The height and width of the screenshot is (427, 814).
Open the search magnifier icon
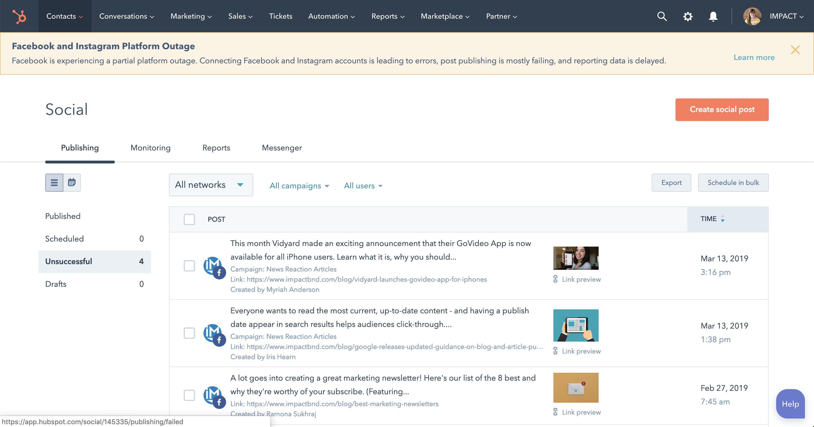tap(662, 16)
